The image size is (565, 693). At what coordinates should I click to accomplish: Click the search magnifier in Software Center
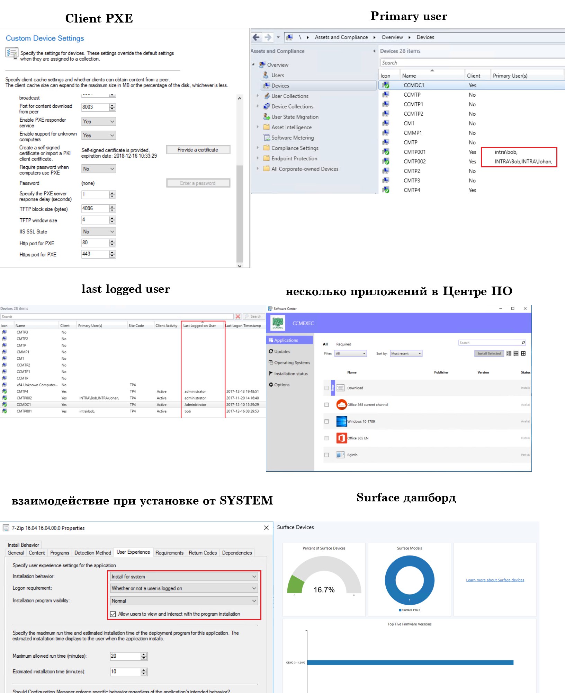click(x=523, y=343)
